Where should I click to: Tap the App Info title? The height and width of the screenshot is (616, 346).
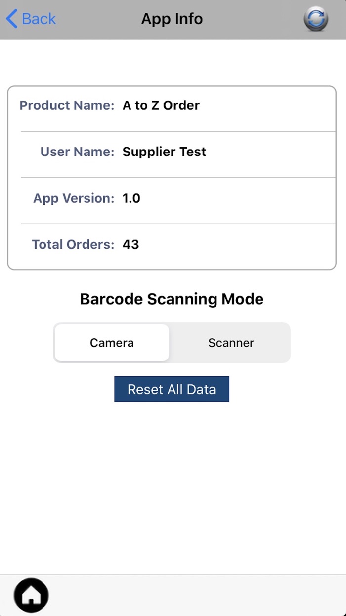pyautogui.click(x=172, y=19)
